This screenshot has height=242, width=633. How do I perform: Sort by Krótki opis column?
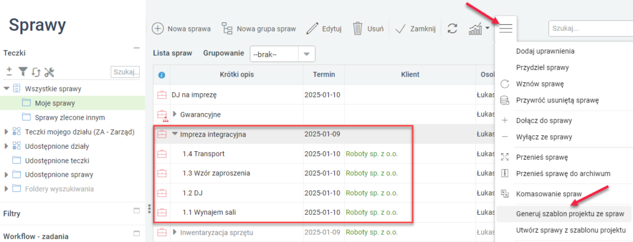click(237, 75)
